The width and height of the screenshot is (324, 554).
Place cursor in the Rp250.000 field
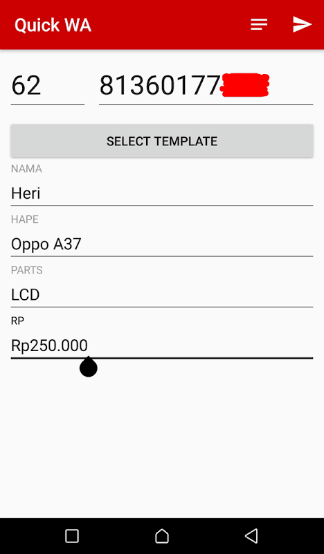tap(162, 346)
